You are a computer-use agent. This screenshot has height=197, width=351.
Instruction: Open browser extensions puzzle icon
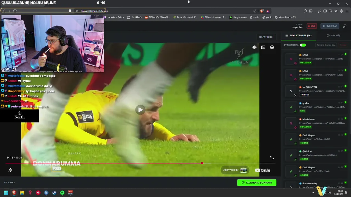305,11
